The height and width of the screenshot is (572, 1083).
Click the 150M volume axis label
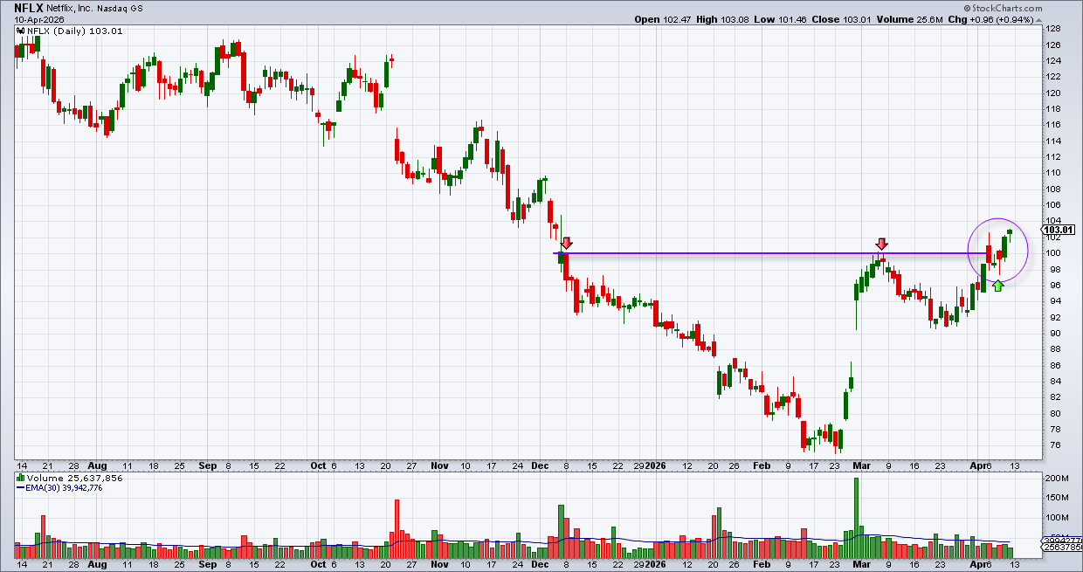(x=1057, y=499)
